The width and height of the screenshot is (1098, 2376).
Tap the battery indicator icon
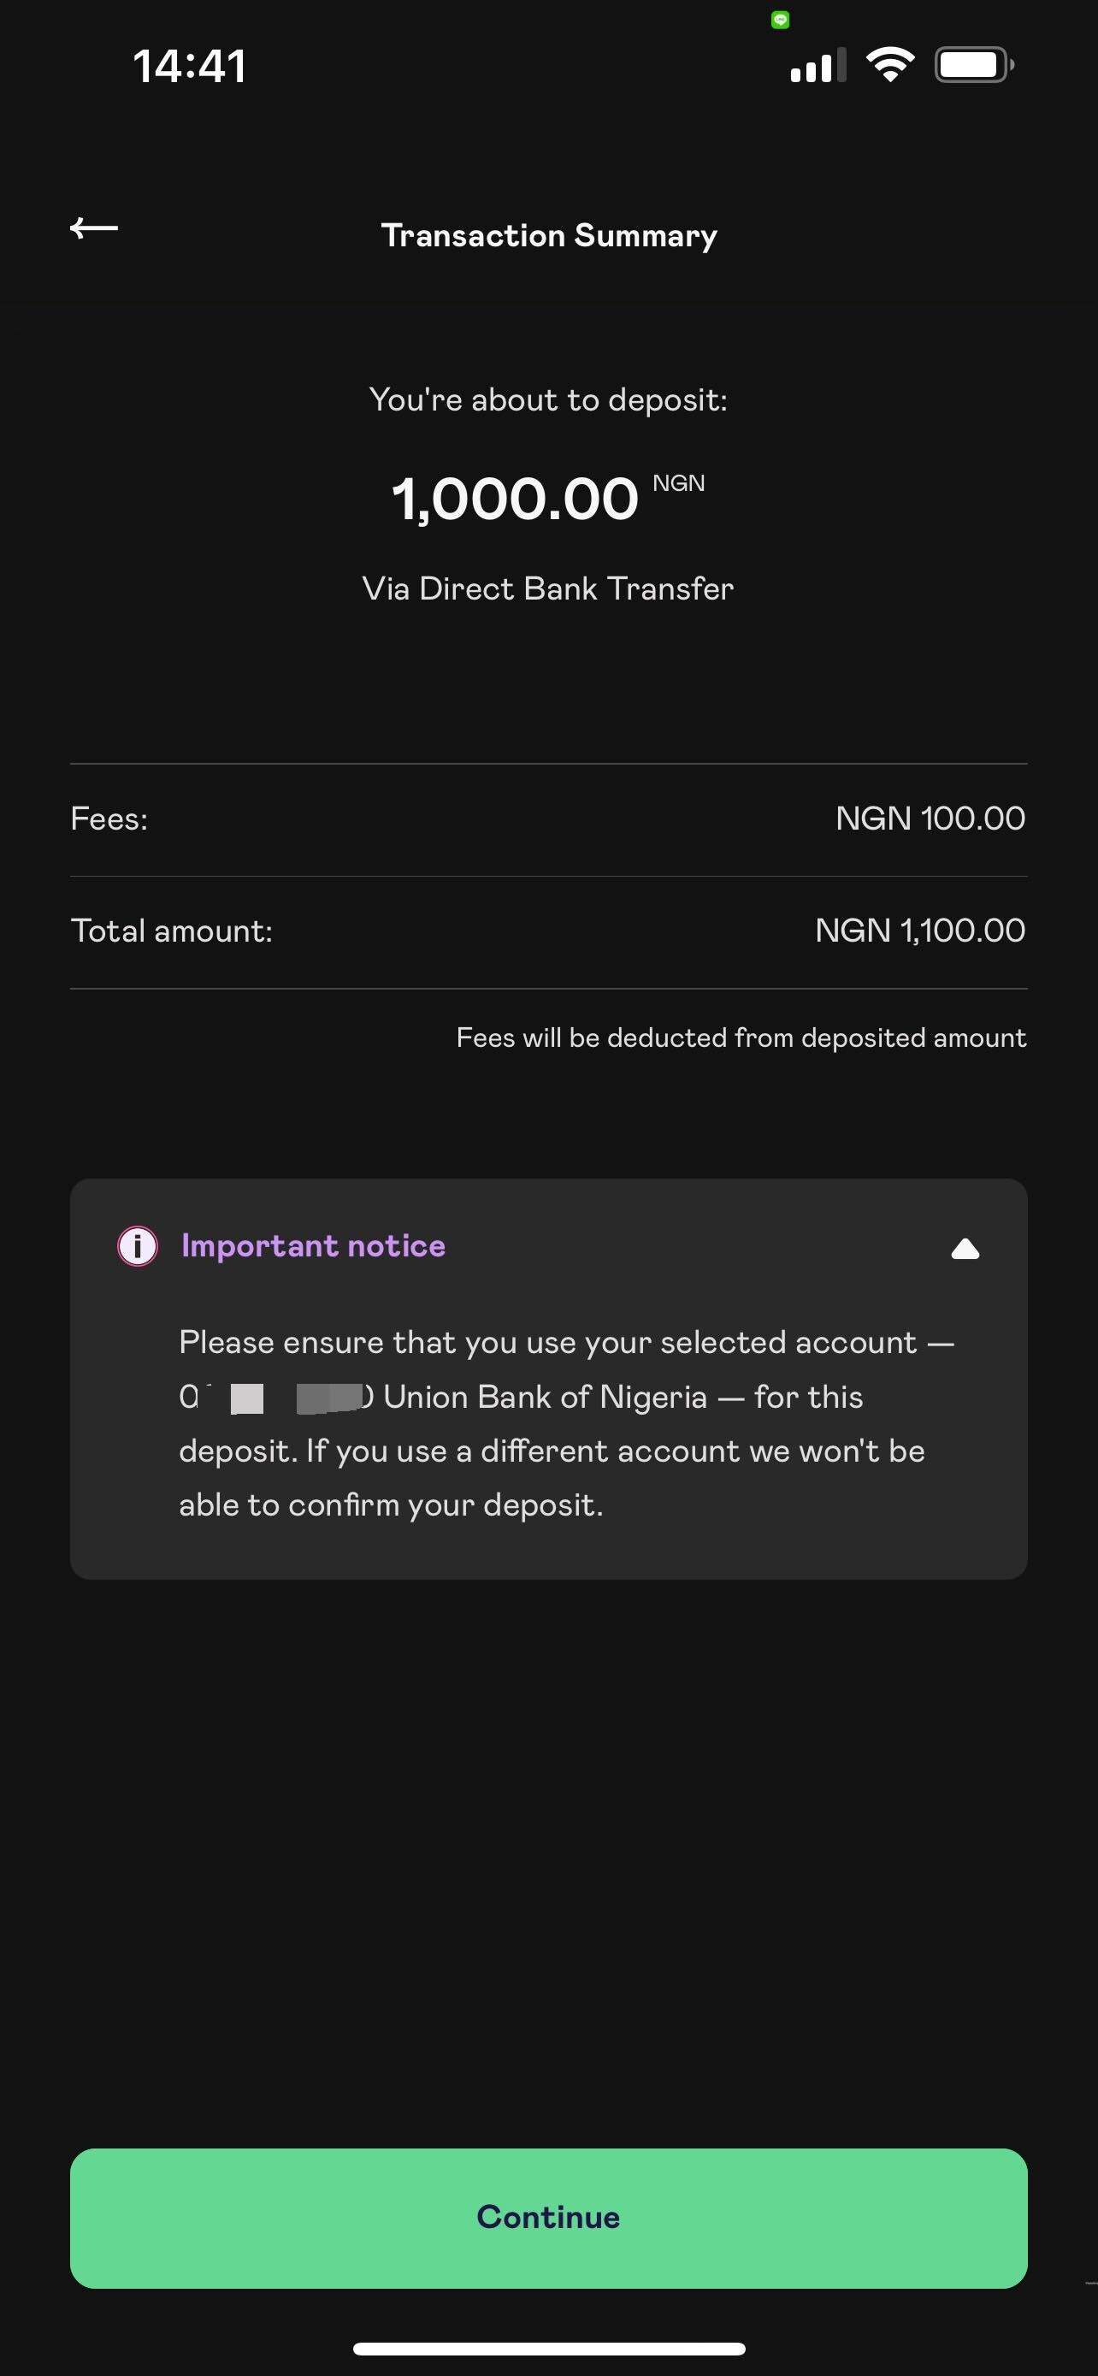975,64
